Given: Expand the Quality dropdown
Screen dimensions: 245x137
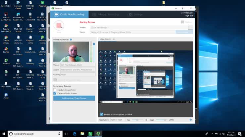Looking at the screenshot, I should (78, 74).
